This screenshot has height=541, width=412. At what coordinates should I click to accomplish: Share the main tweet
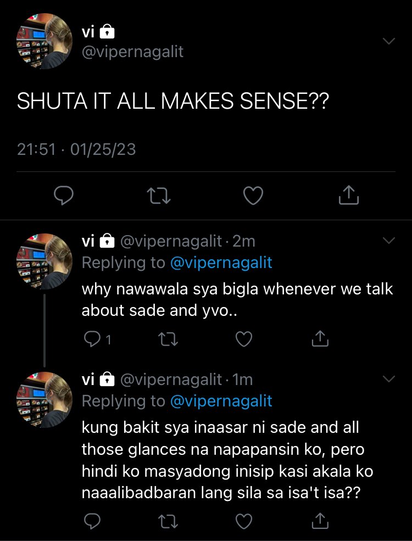[x=348, y=196]
